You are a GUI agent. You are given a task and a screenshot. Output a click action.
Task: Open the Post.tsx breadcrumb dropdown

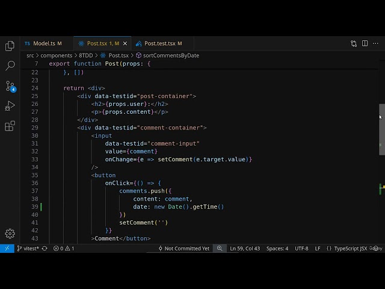click(x=119, y=55)
